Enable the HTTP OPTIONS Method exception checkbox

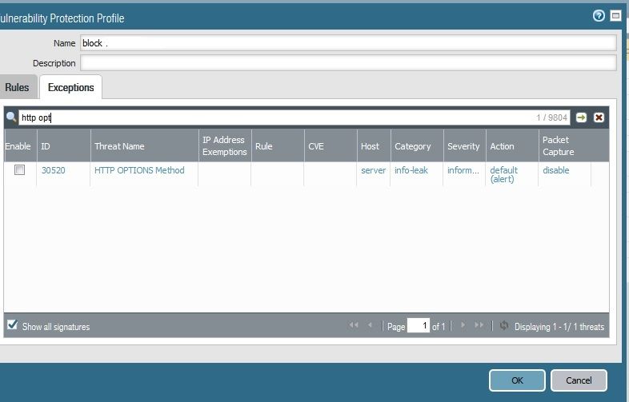pyautogui.click(x=20, y=170)
